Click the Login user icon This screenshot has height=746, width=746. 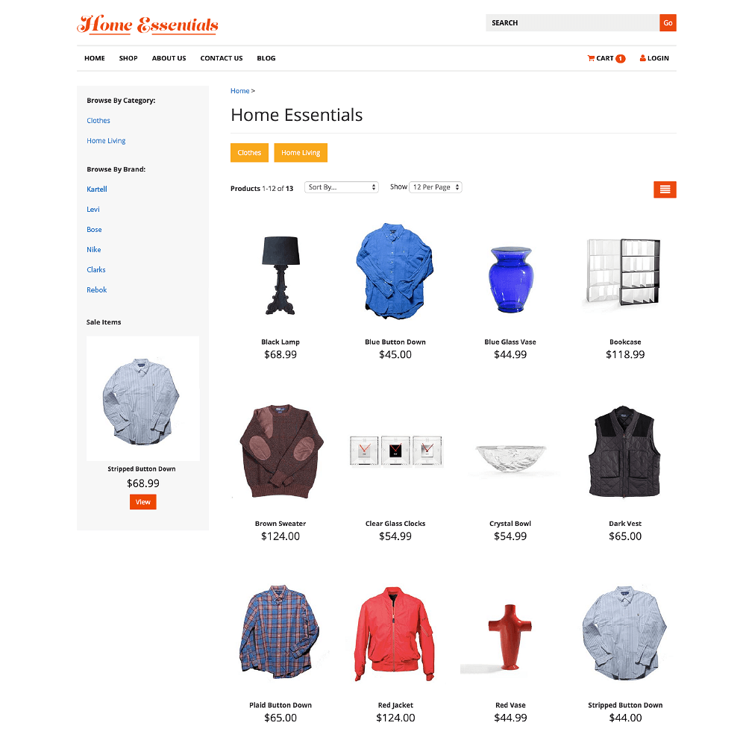coord(643,58)
